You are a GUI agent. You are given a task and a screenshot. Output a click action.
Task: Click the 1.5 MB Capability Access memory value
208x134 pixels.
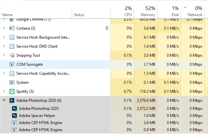click(x=149, y=73)
